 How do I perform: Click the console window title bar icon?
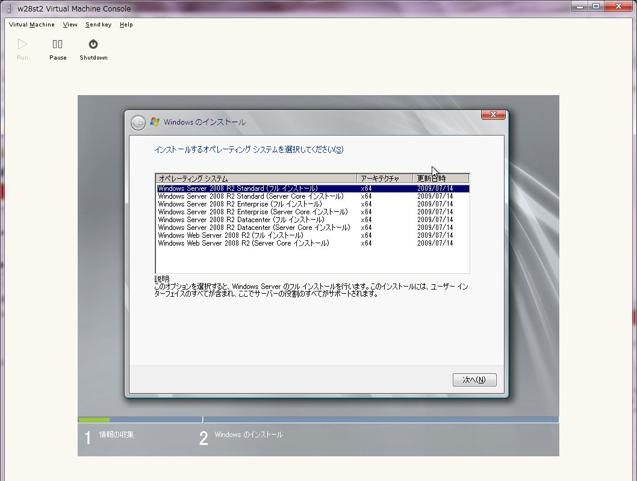click(10, 8)
